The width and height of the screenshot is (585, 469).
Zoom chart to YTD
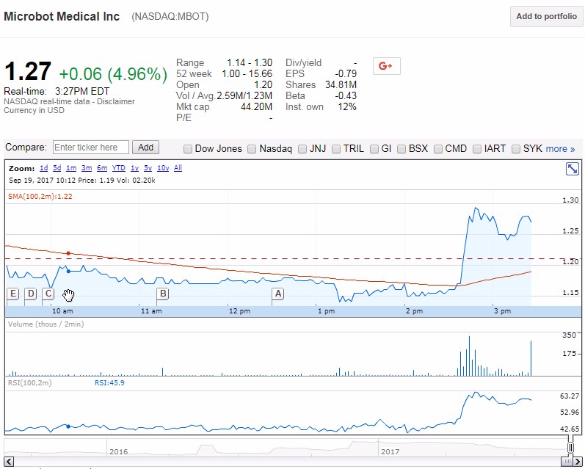pos(119,168)
